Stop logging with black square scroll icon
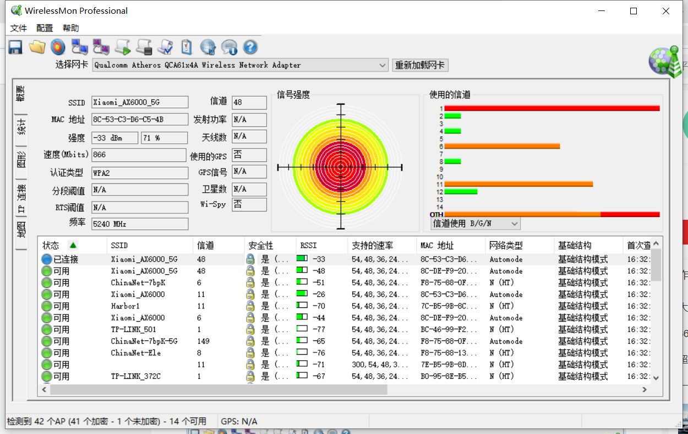Viewport: 688px width, 434px height. click(x=144, y=47)
